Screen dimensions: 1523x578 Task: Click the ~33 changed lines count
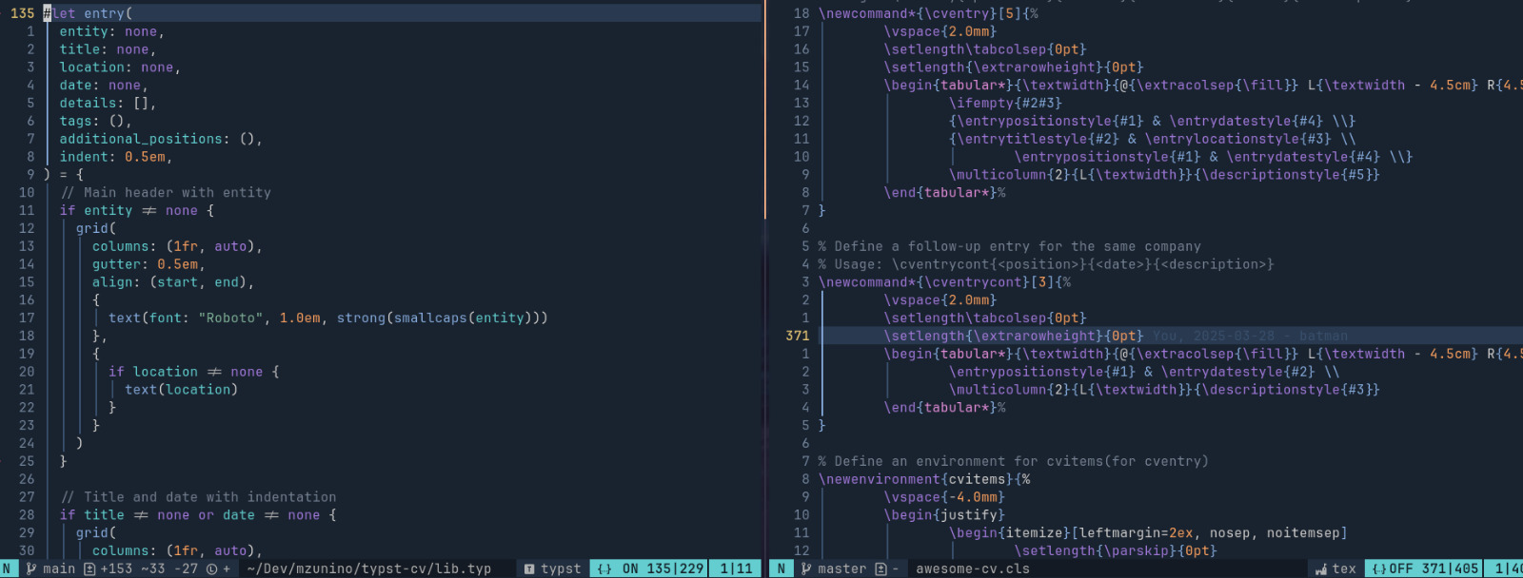click(153, 568)
